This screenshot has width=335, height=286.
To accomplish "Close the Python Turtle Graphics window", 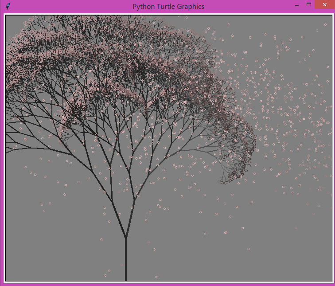I will [325, 5].
